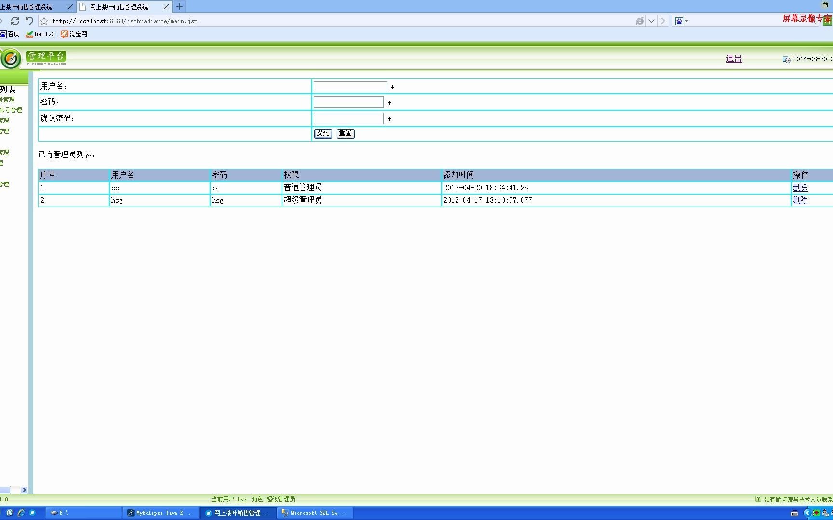Click the URL address field

[x=341, y=21]
